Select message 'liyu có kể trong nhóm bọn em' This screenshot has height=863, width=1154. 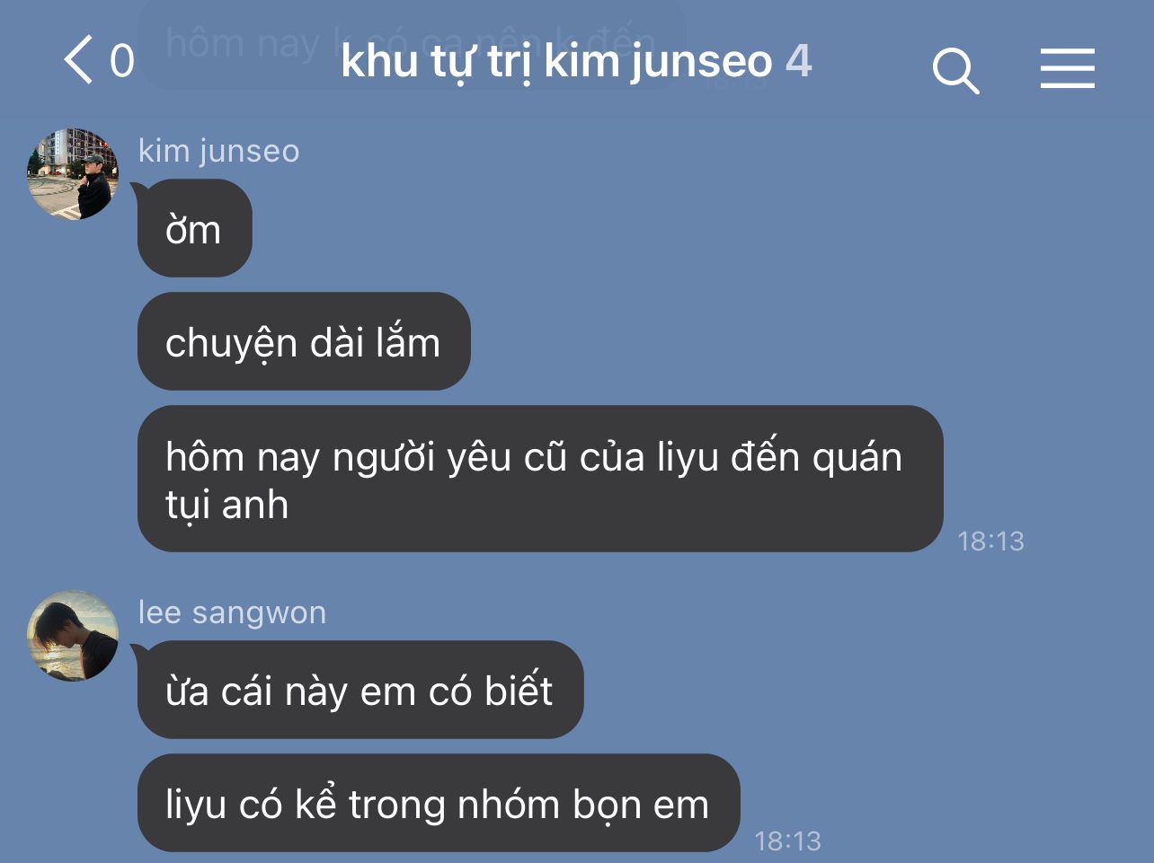point(439,803)
